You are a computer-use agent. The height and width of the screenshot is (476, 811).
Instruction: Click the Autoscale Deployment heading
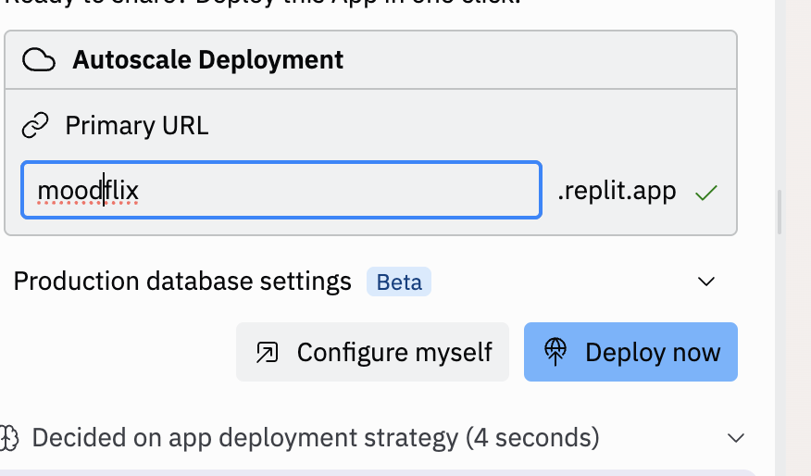pos(208,60)
